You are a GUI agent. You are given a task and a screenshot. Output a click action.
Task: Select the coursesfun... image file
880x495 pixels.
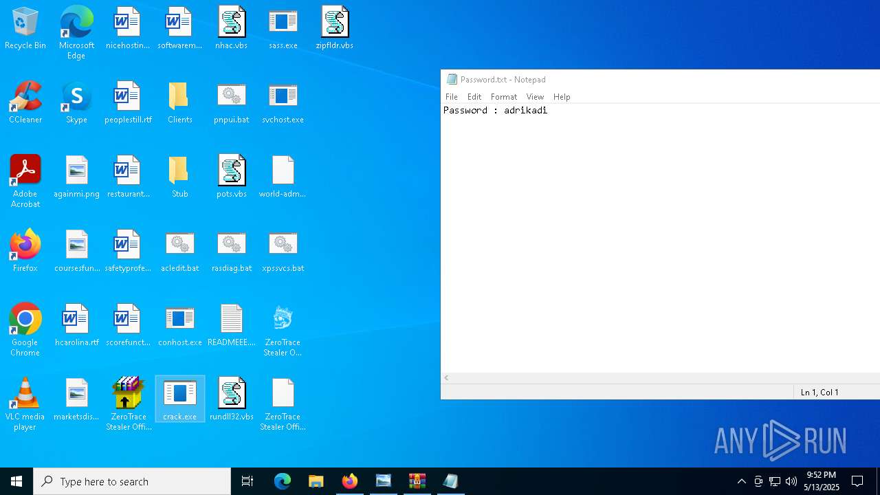pyautogui.click(x=76, y=252)
